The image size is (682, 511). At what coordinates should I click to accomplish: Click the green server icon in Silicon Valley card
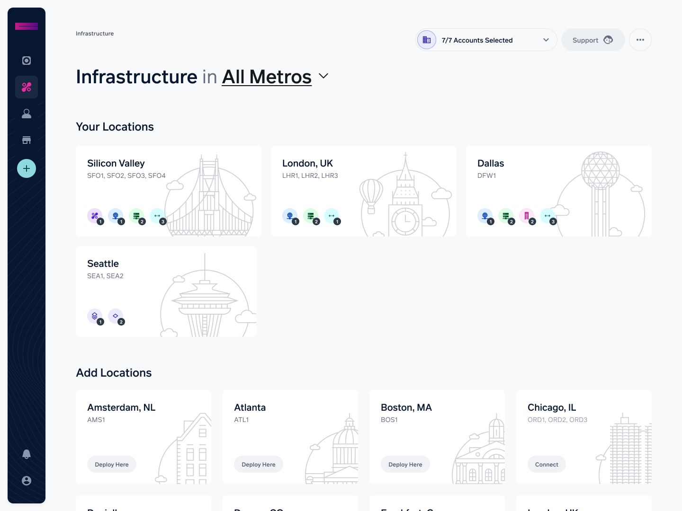point(136,216)
